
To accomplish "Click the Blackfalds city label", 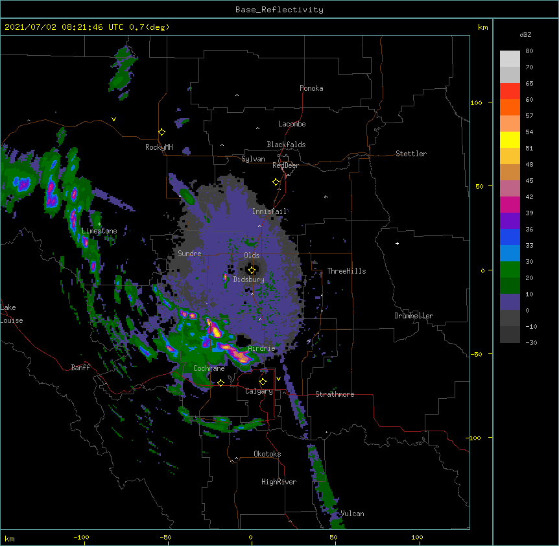I will 286,145.
